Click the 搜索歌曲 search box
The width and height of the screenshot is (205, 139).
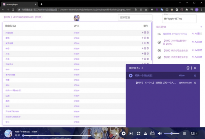point(135,17)
